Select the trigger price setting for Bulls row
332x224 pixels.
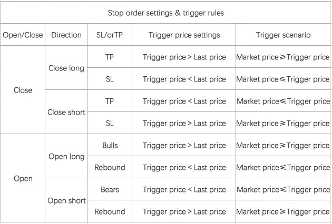(x=184, y=146)
